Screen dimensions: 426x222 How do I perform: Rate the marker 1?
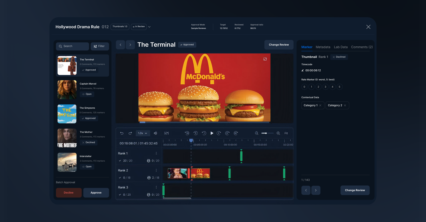[x=311, y=87]
